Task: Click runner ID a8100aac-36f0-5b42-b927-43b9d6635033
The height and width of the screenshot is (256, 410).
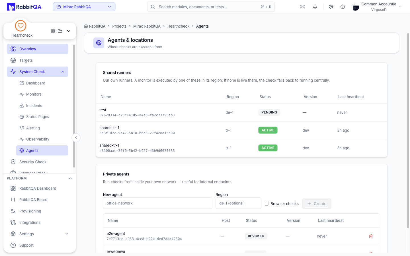Action: click(x=137, y=151)
